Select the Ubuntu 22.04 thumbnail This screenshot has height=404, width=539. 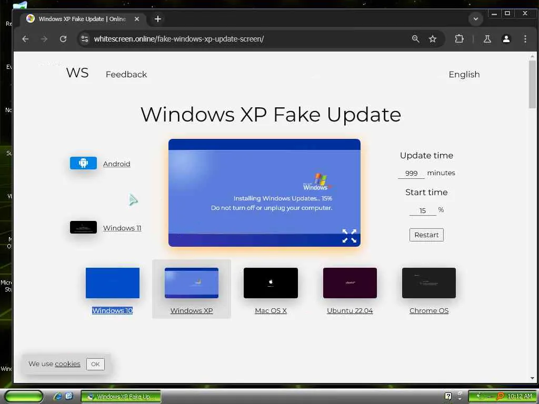pos(350,282)
